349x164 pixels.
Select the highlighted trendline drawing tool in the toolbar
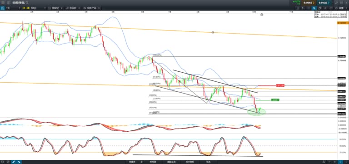[x=314, y=8]
